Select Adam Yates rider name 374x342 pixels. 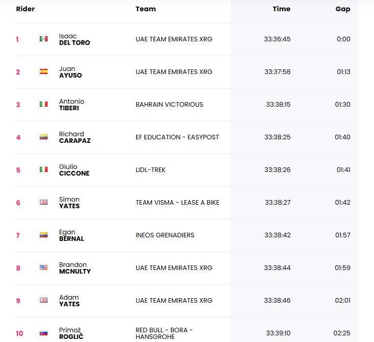(x=69, y=301)
